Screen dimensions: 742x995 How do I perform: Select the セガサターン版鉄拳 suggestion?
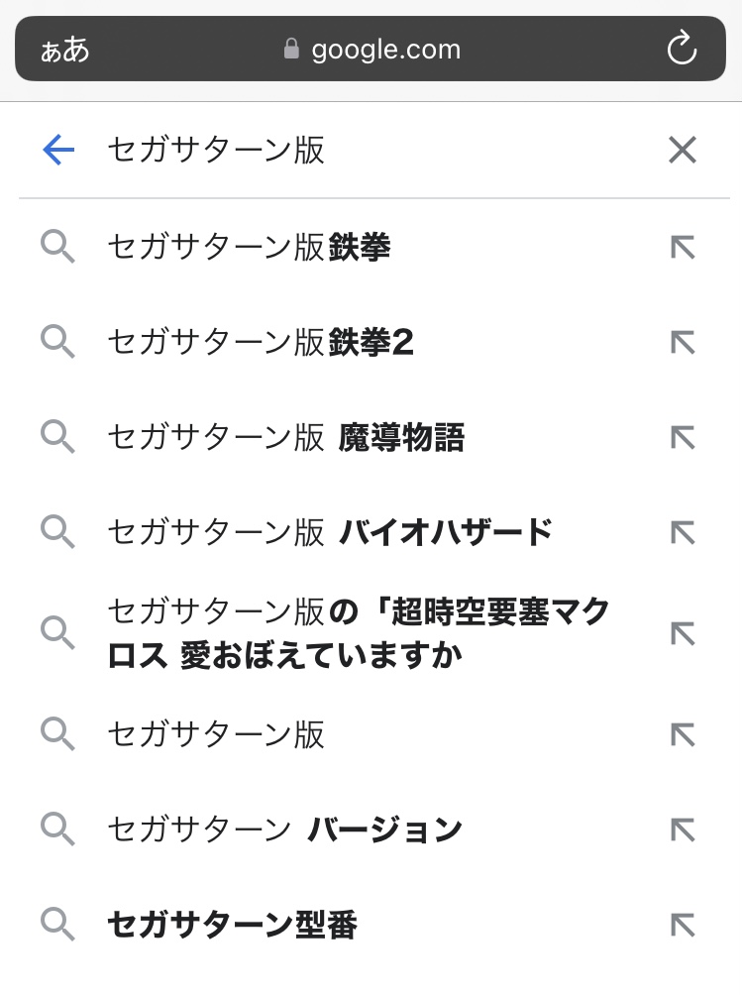pyautogui.click(x=249, y=247)
